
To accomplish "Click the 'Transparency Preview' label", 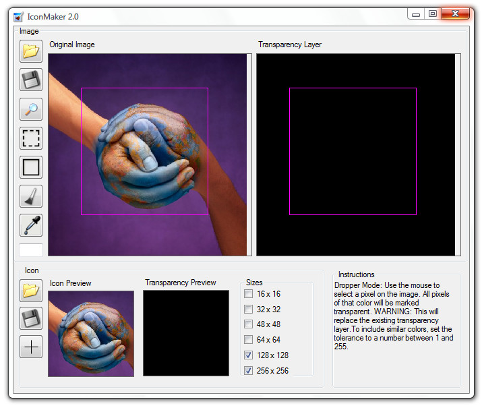I will pos(181,283).
